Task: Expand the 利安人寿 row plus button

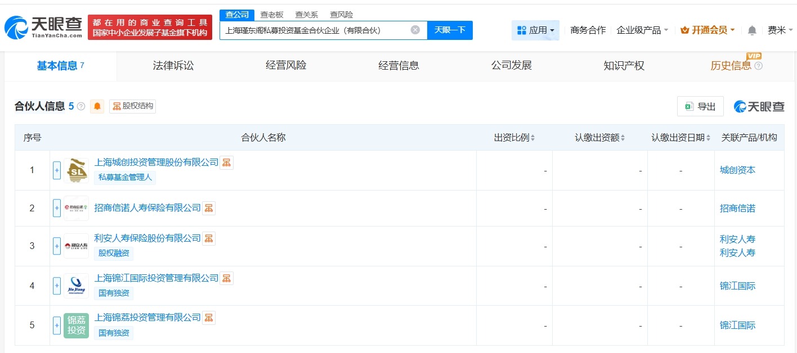Action: 57,246
